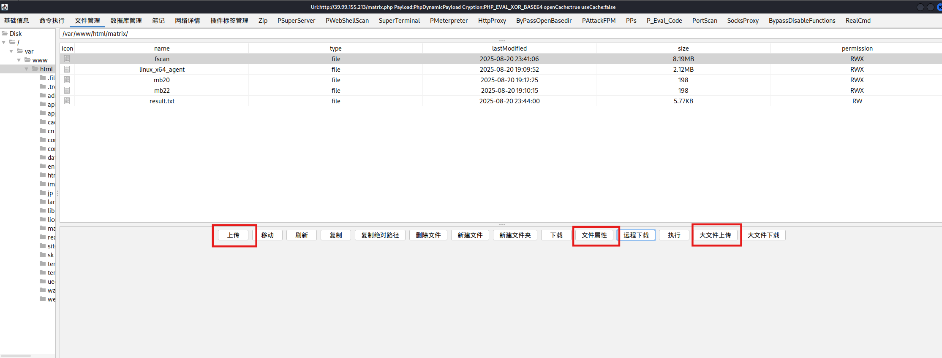Click the horizontal scrollbar under the folder tree
The image size is (942, 358).
tap(16, 355)
